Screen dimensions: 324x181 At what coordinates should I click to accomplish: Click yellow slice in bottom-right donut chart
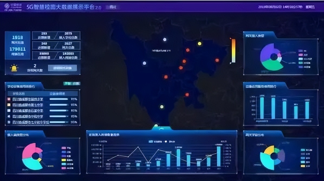[269, 150]
